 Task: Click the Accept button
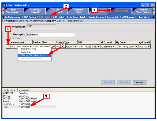[108, 82]
